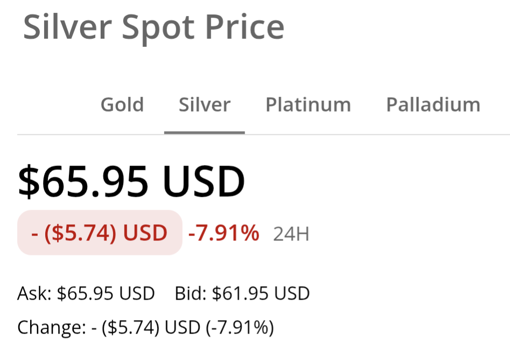The height and width of the screenshot is (353, 510).
Task: Click the Bid: label
Action: pos(191,294)
